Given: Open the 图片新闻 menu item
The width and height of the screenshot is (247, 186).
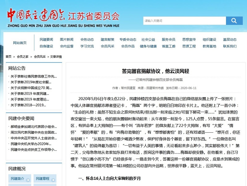Looking at the screenshot, I should tap(67, 39).
